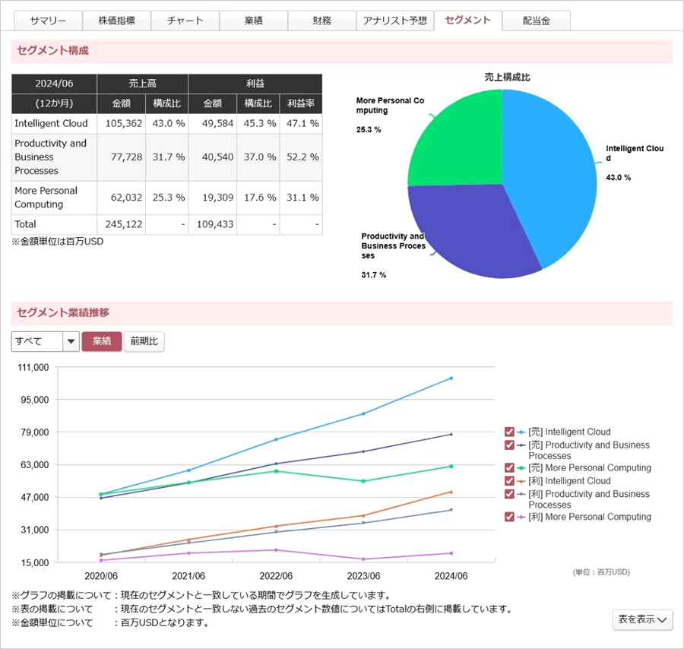Click the 利益率 column header
Screen dimensions: 684x649
(301, 103)
